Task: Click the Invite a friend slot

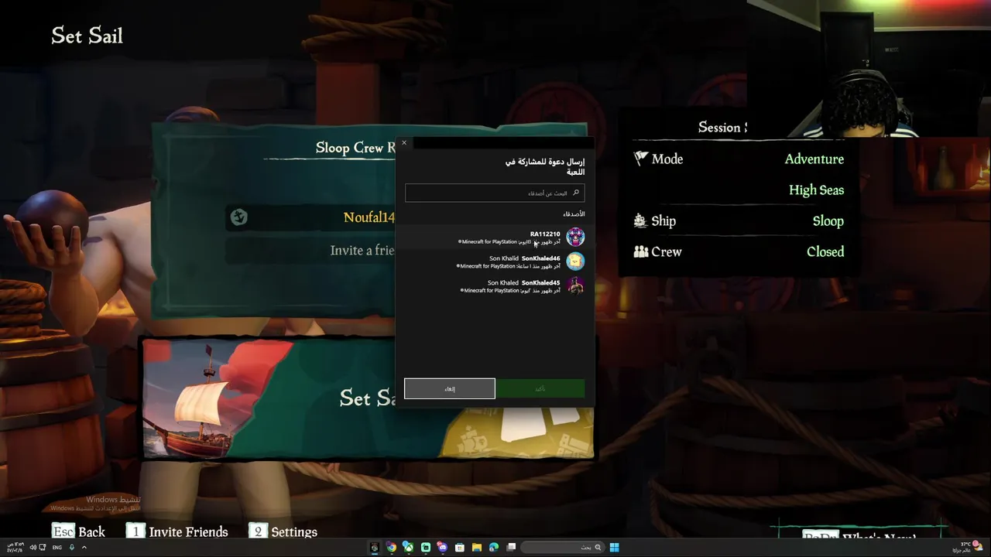Action: (311, 251)
